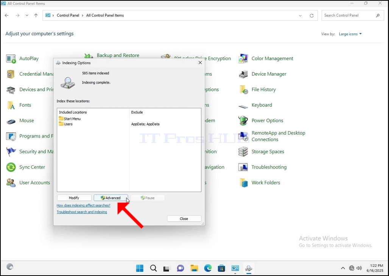Viewport: 389px width, 276px height.
Task: Click the Modify button
Action: pos(74,198)
